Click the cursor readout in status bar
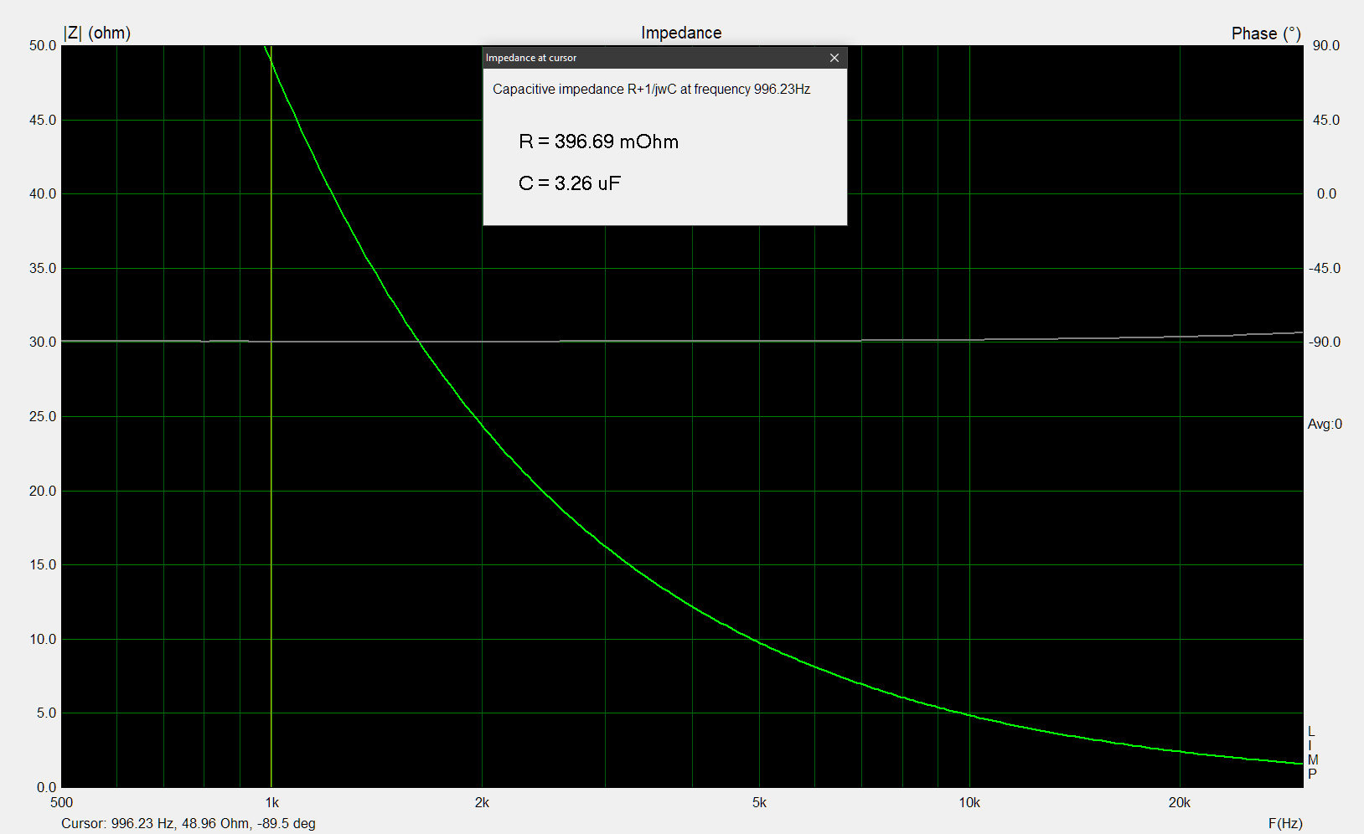The image size is (1364, 834). pos(189,823)
